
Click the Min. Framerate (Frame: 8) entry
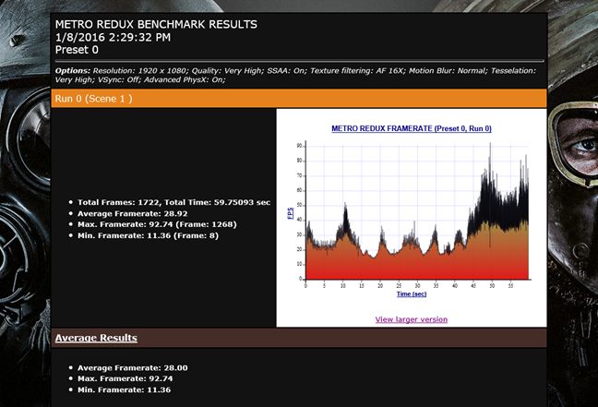(148, 235)
